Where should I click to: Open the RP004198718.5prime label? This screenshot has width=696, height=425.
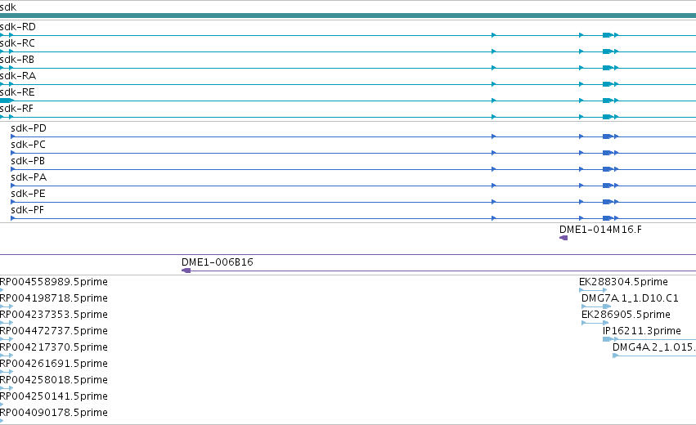[x=54, y=298]
